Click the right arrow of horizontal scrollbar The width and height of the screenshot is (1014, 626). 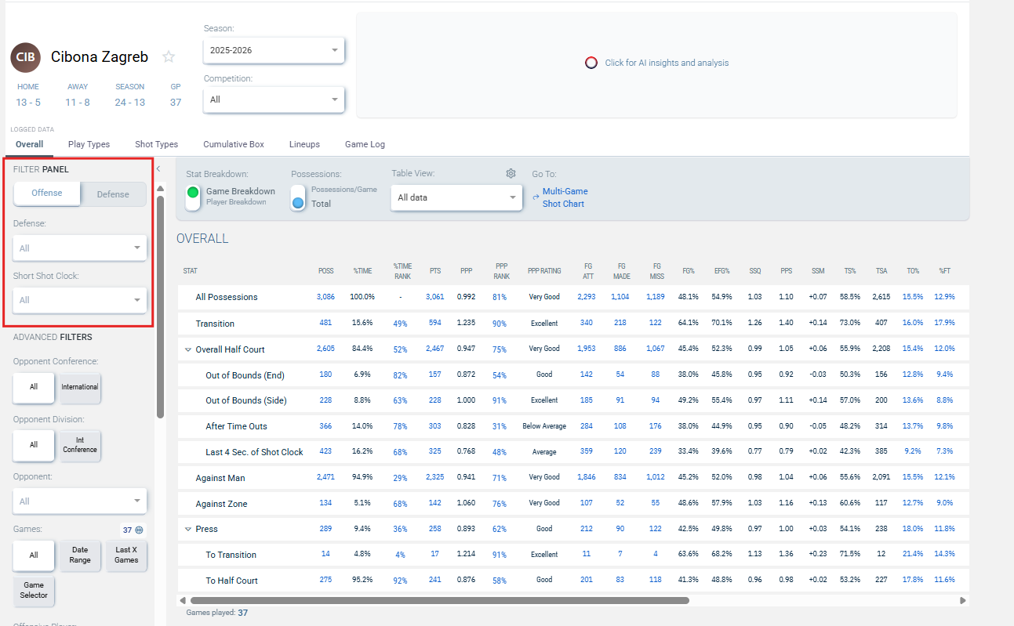pyautogui.click(x=963, y=601)
